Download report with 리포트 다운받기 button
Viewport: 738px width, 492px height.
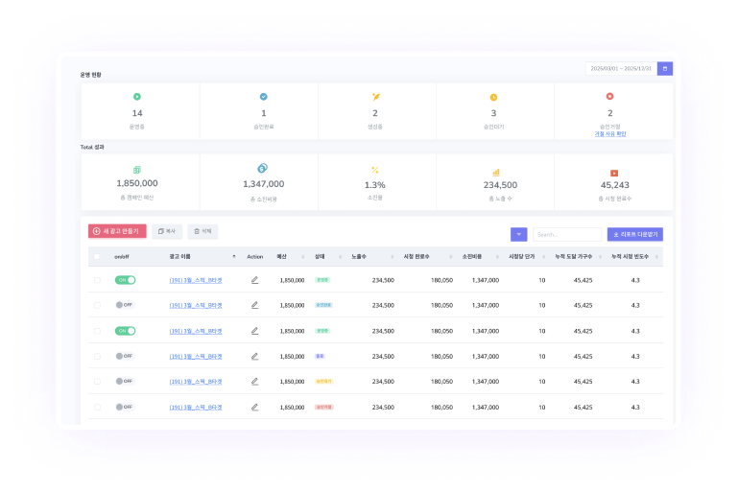(634, 234)
